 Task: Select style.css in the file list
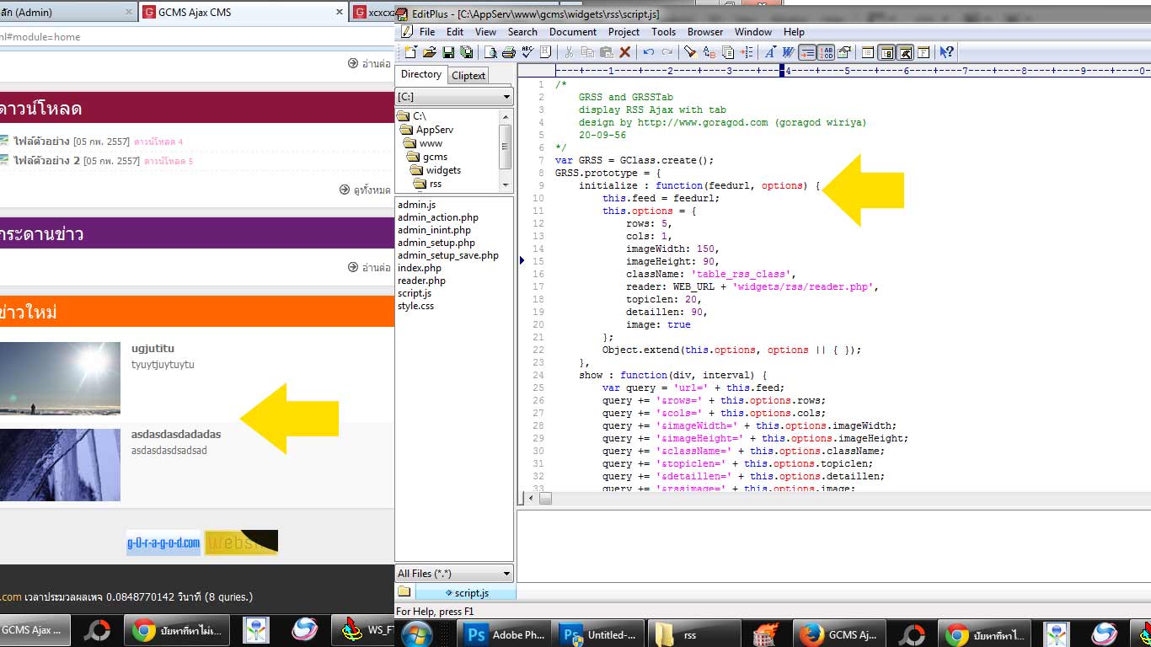pyautogui.click(x=416, y=306)
